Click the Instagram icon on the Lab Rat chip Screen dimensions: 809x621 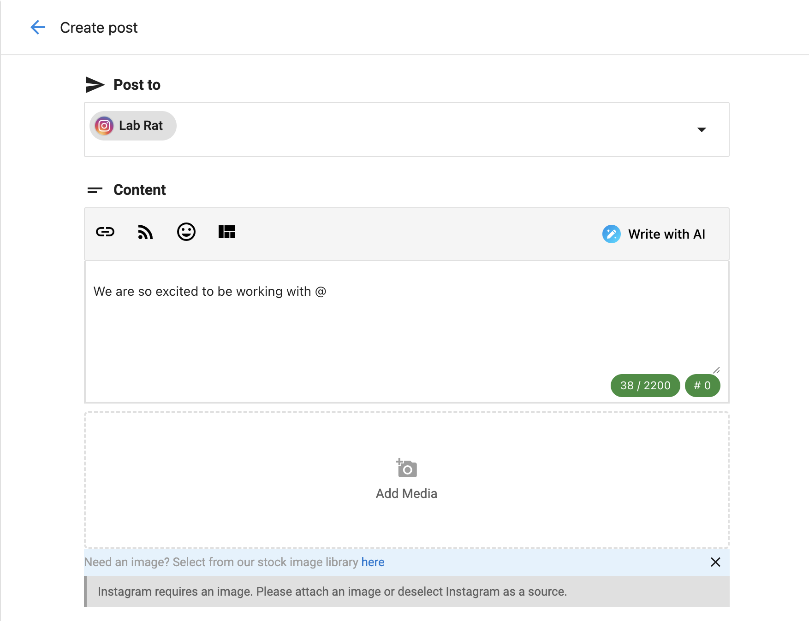coord(104,126)
